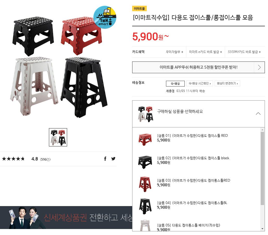Click the 쓱배송 emart delivery badge
268x235 pixels.
pyautogui.click(x=105, y=17)
